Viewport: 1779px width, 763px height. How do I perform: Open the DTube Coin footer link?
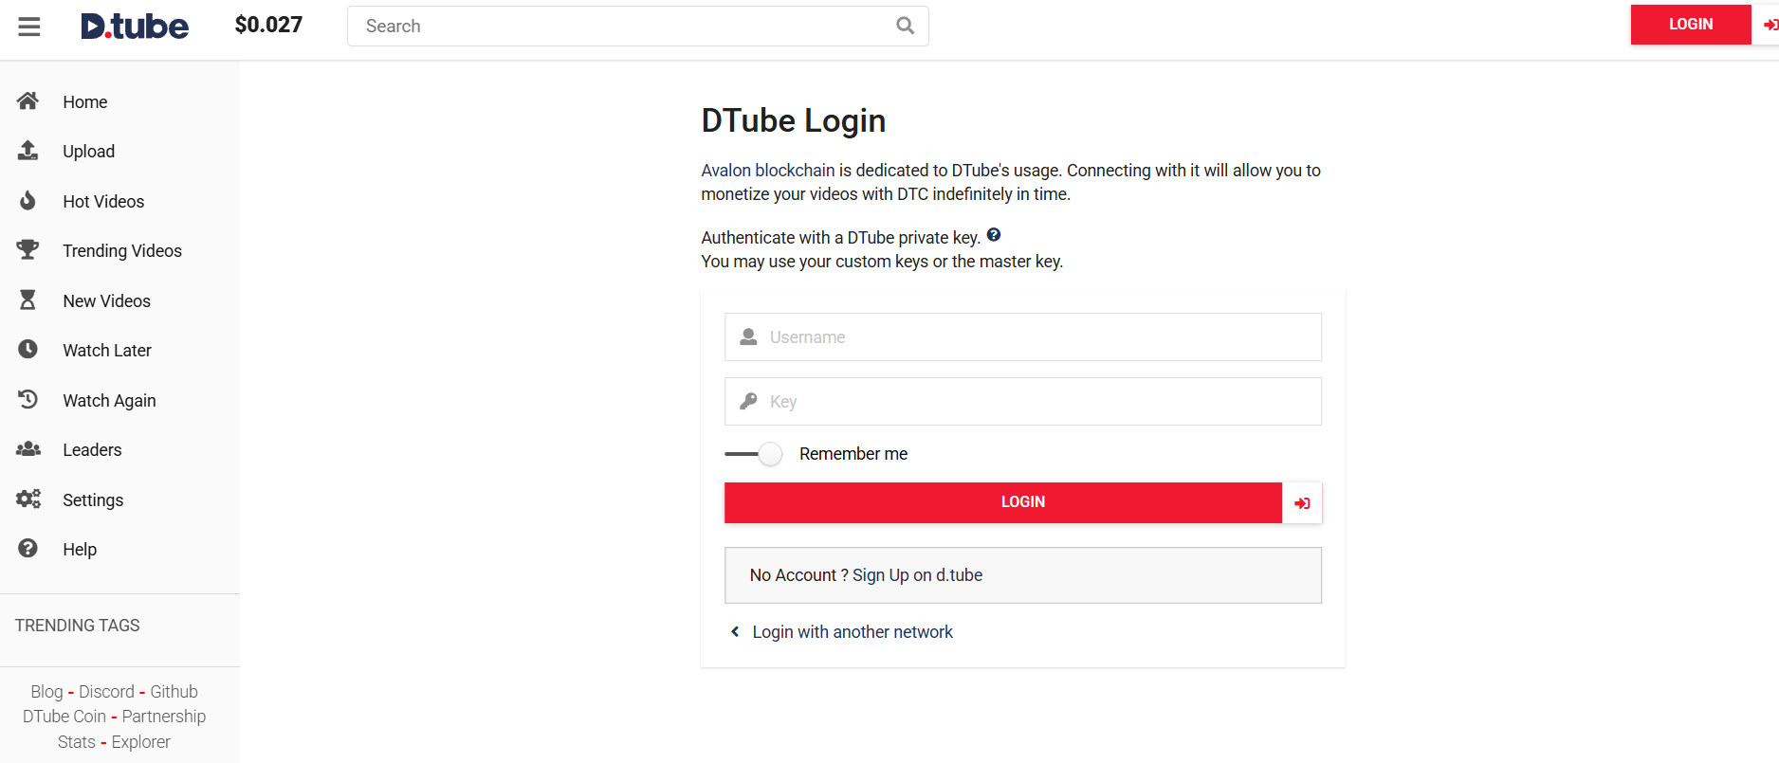click(64, 717)
